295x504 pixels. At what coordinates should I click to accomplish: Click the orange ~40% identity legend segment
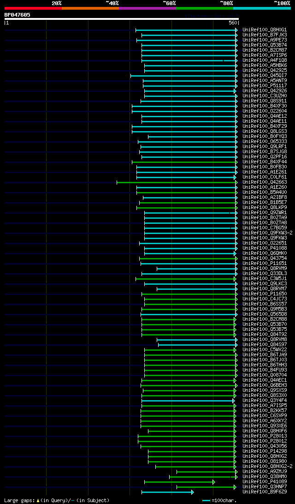(90, 8)
